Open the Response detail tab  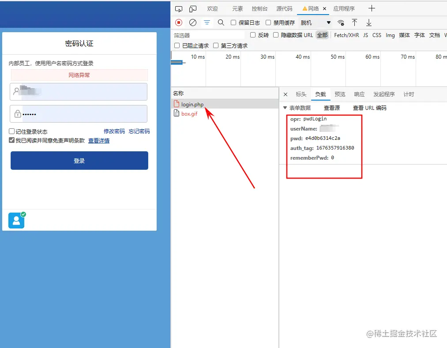[x=359, y=94]
